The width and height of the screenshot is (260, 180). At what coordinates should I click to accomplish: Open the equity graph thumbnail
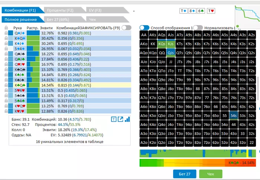point(247,17)
